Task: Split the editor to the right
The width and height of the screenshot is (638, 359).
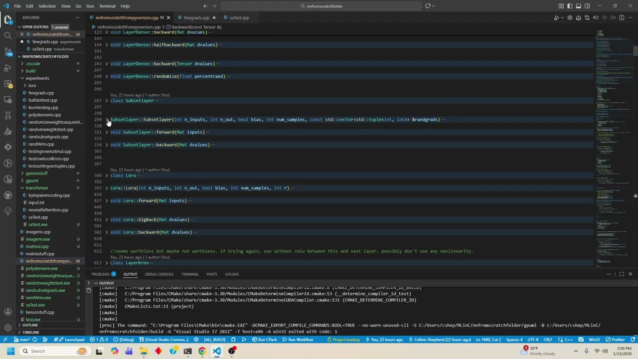Action: pos(622,17)
